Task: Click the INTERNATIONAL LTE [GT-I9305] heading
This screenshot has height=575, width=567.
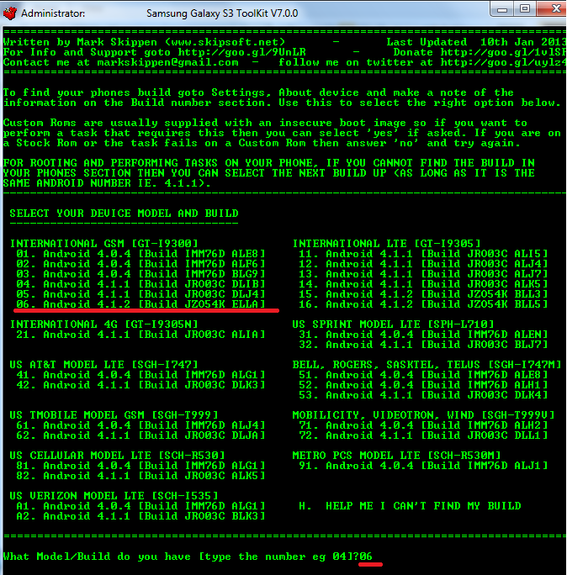Action: coord(386,244)
